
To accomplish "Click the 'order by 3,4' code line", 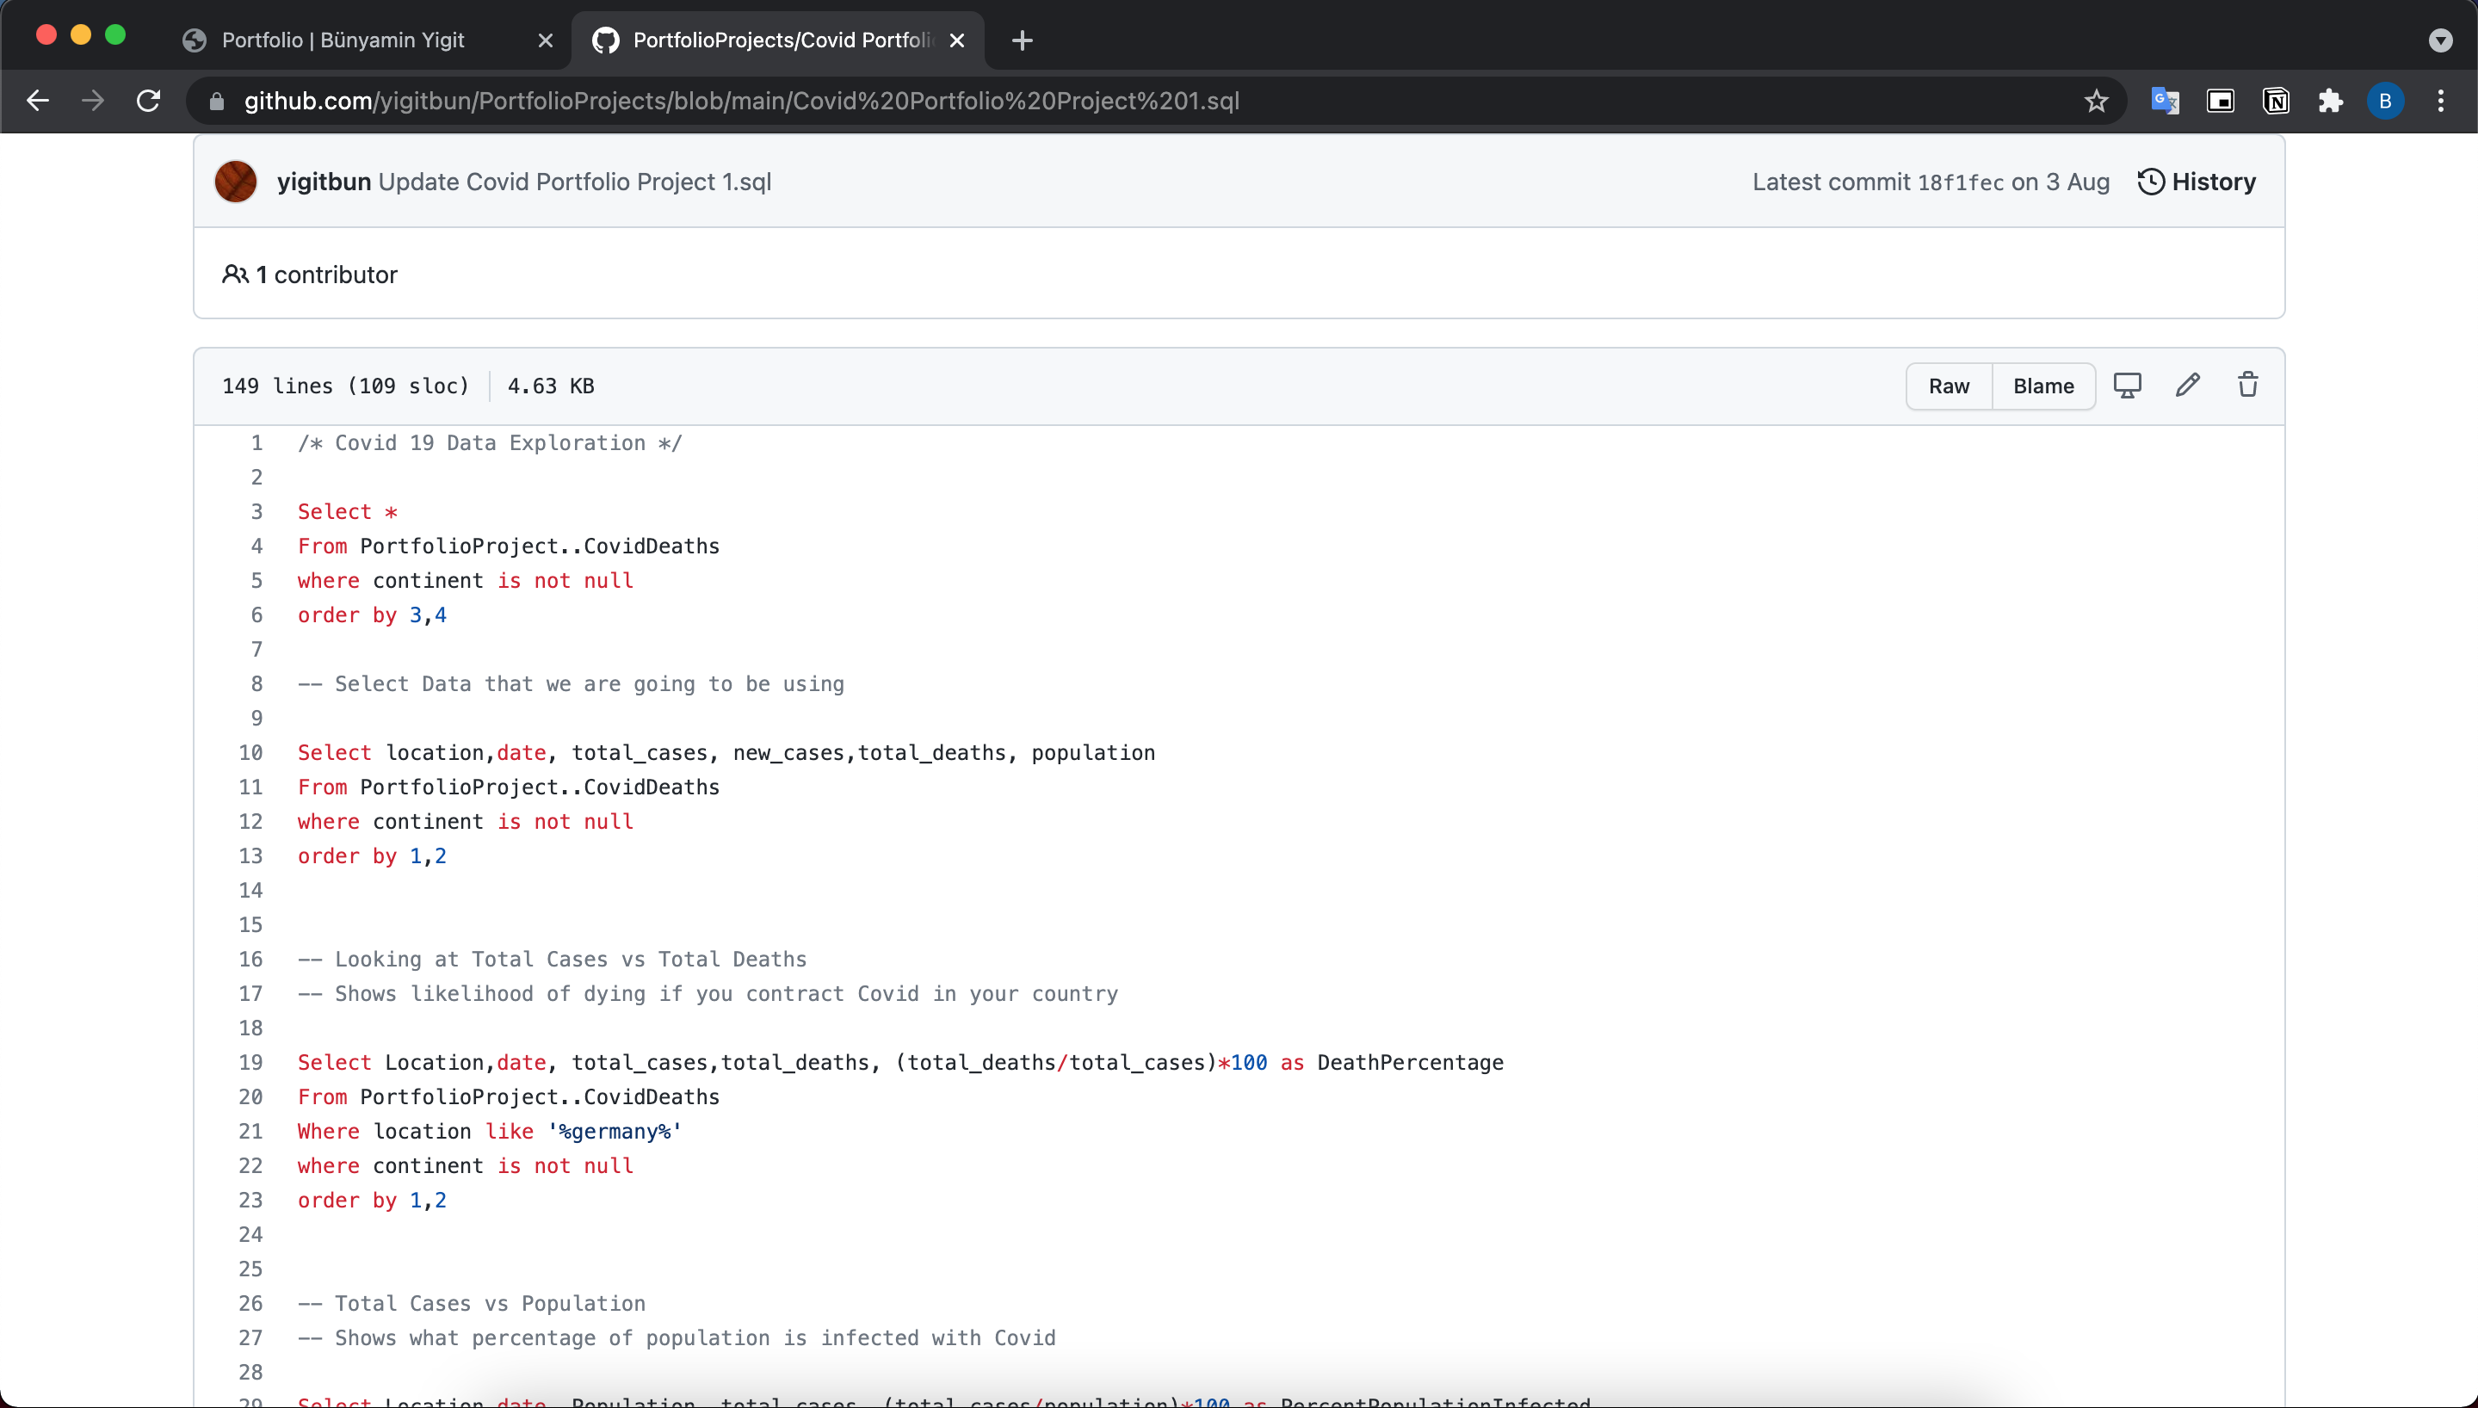I will click(x=372, y=615).
